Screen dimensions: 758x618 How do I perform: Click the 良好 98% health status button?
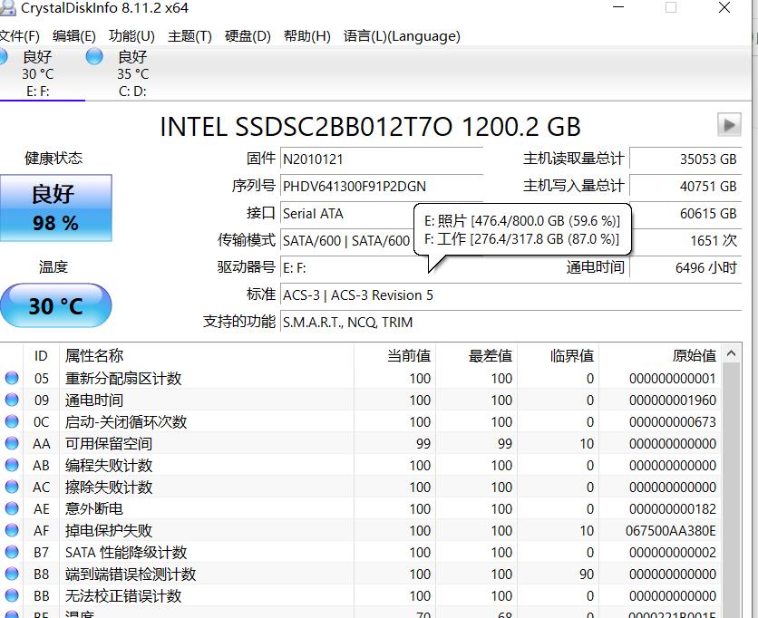point(56,207)
